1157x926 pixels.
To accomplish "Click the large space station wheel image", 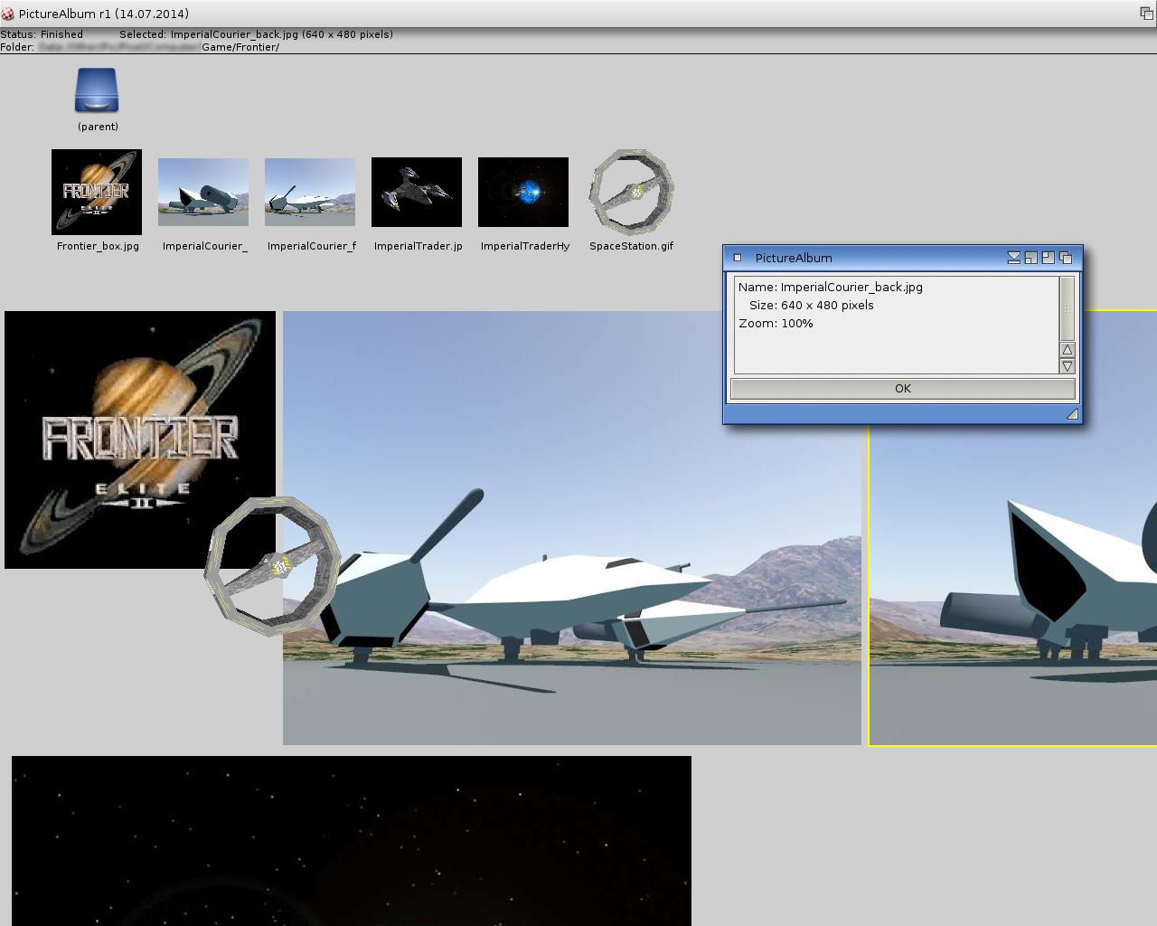I will (x=271, y=566).
